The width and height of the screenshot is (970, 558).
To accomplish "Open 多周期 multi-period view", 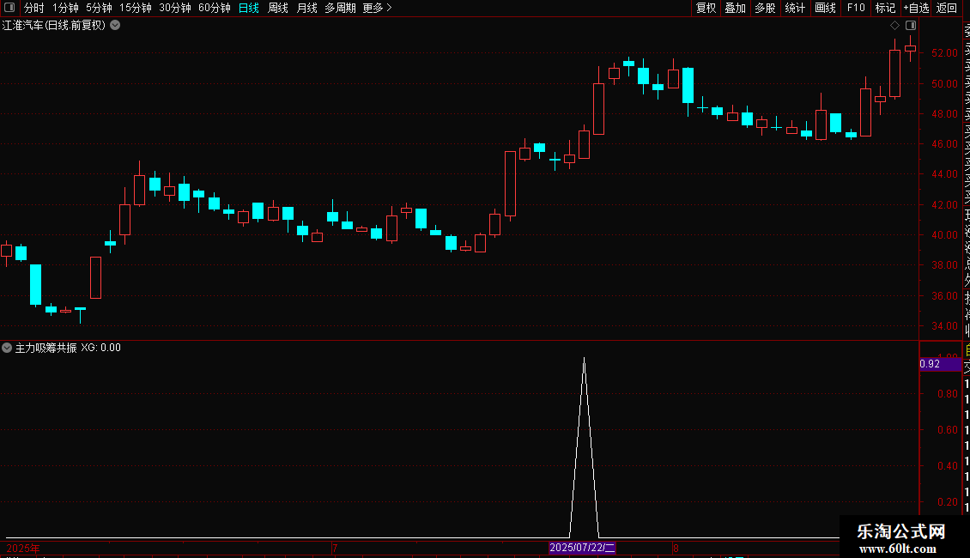I will pyautogui.click(x=340, y=8).
